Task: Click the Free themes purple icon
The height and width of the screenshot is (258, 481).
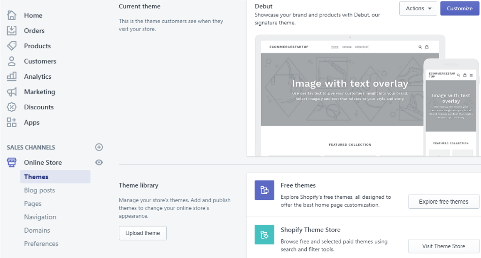Action: pyautogui.click(x=264, y=190)
